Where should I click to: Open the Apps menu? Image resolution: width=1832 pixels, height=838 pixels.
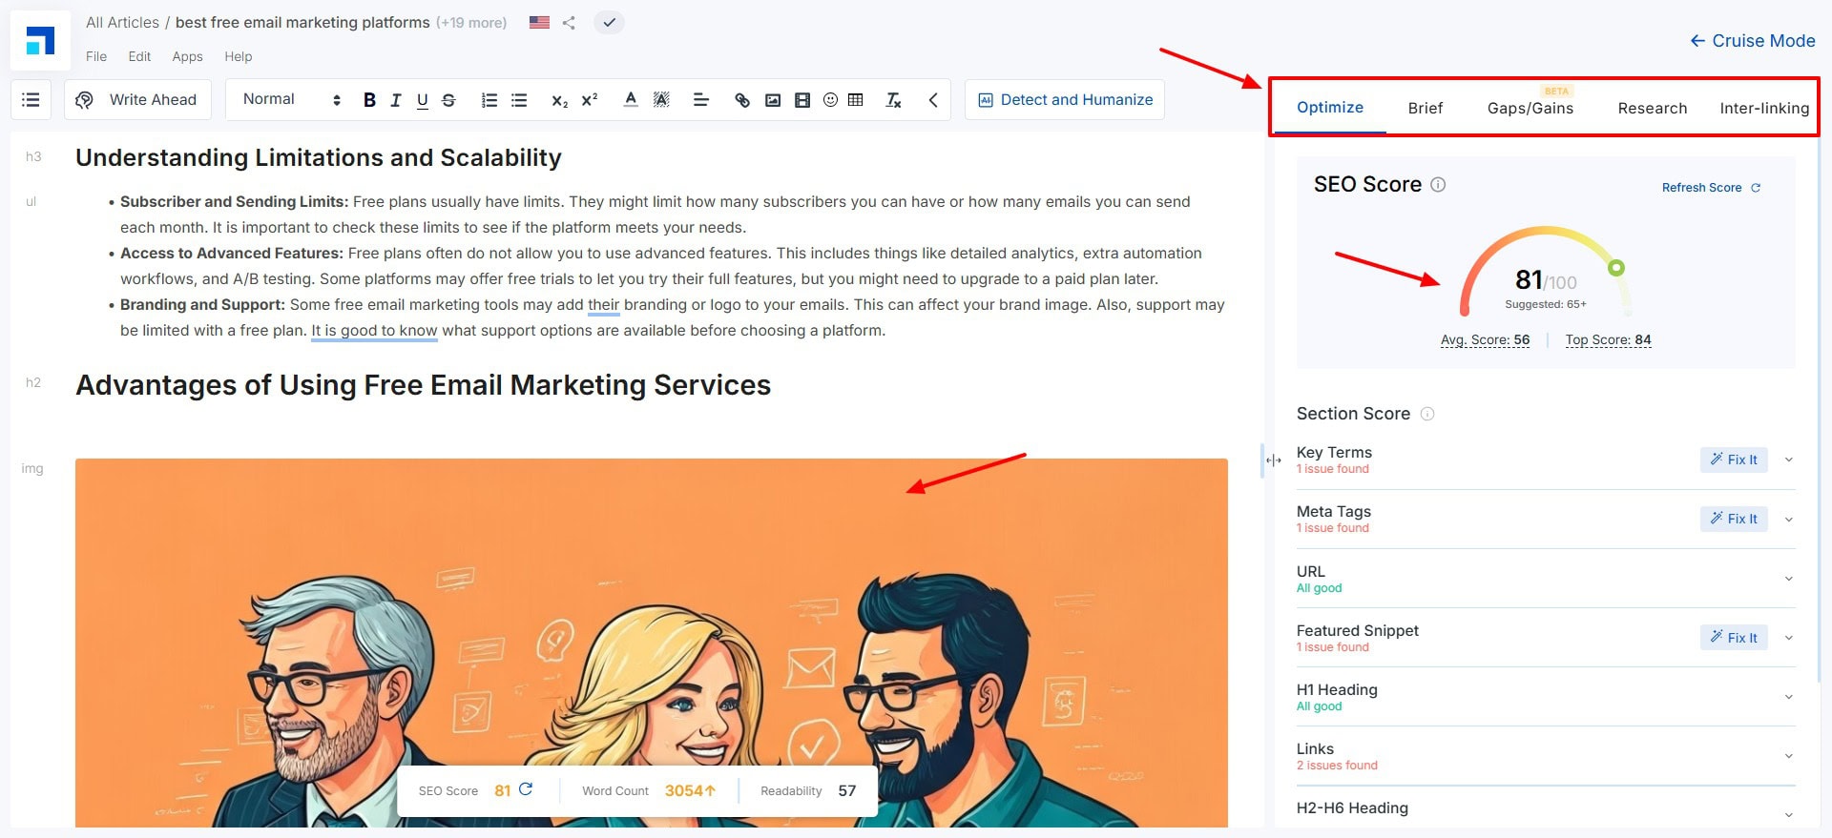coord(187,57)
